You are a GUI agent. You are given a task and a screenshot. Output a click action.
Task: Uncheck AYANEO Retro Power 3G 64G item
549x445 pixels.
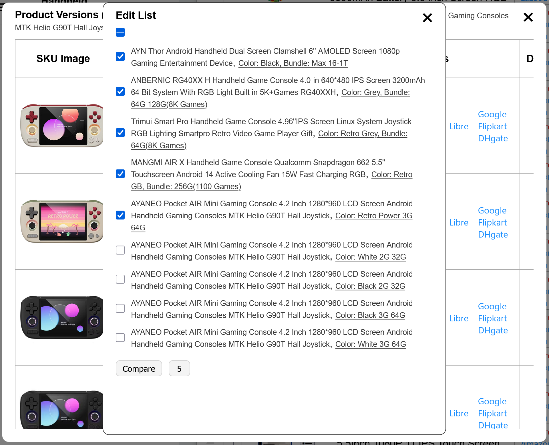(120, 215)
